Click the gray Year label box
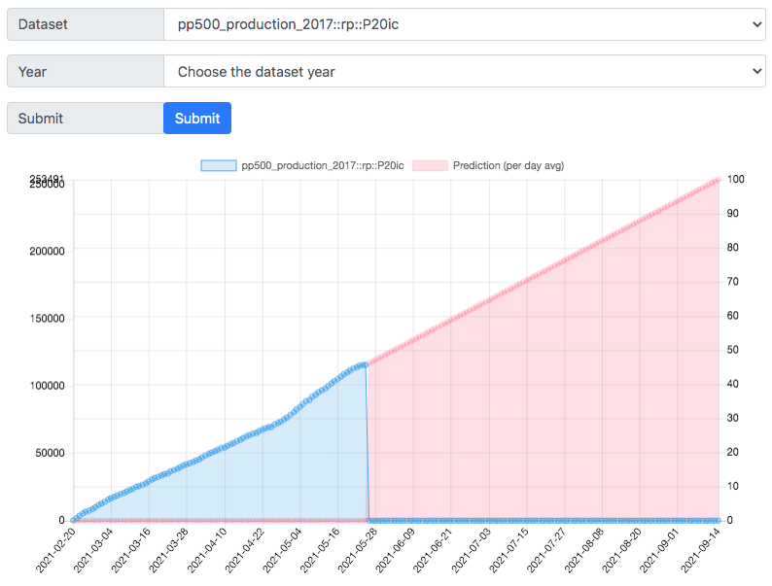The image size is (772, 586). click(86, 71)
